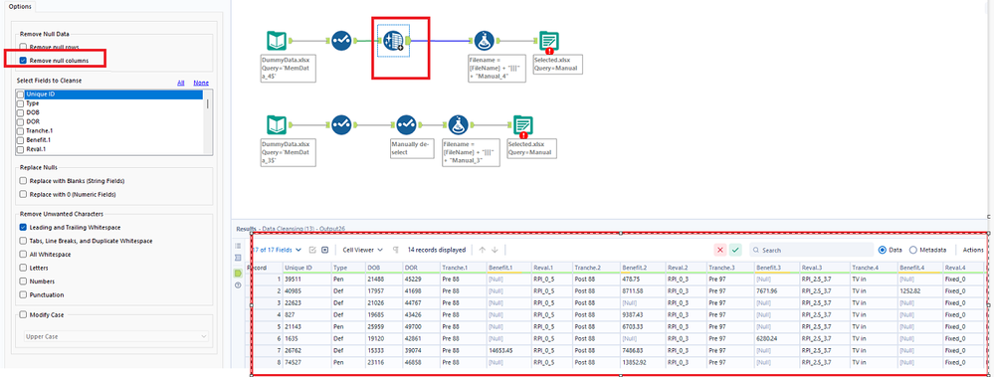The image size is (994, 377).
Task: Select Input Data tool for MemData_4$ query
Action: point(277,41)
